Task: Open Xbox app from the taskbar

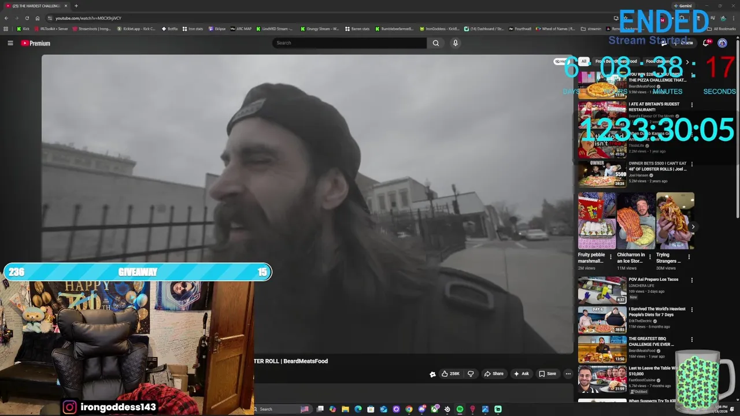Action: pos(435,409)
